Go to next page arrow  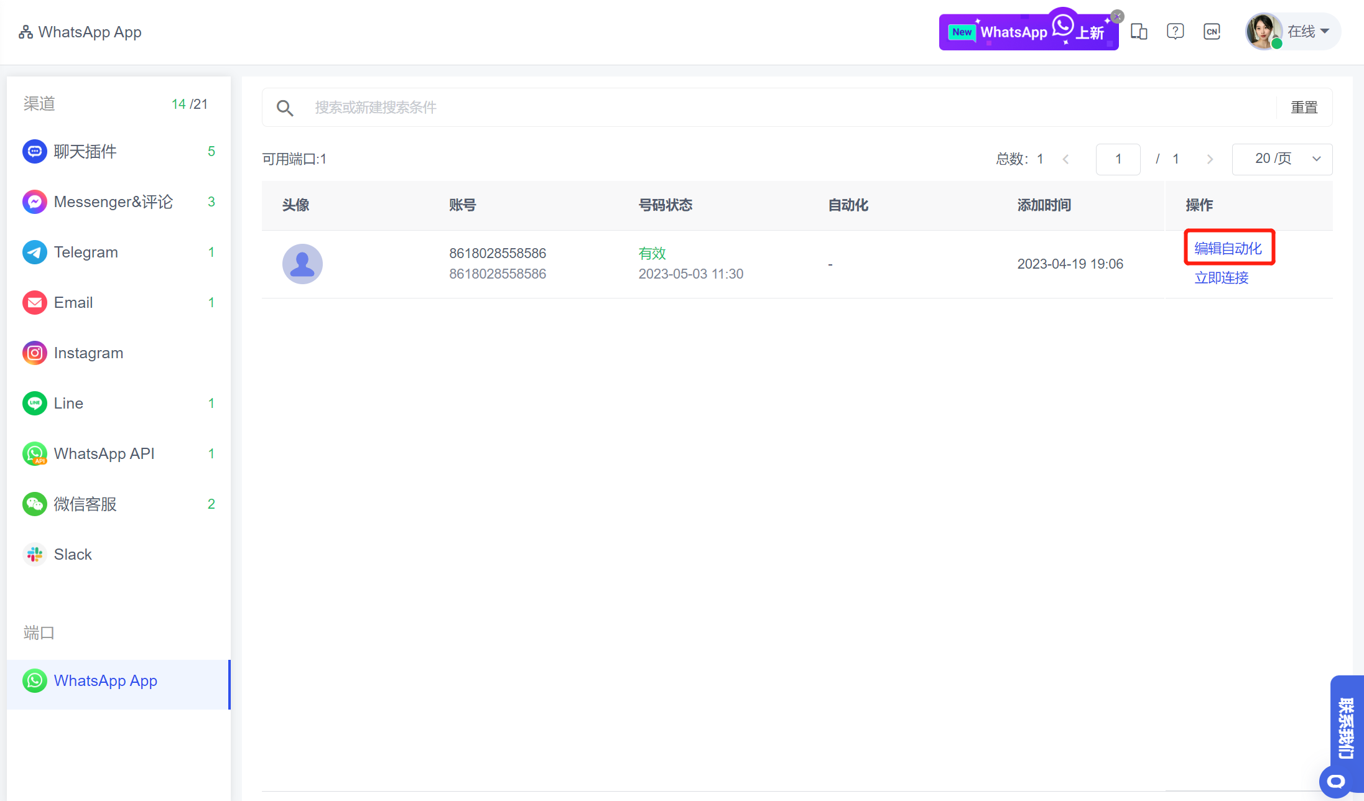(1210, 159)
